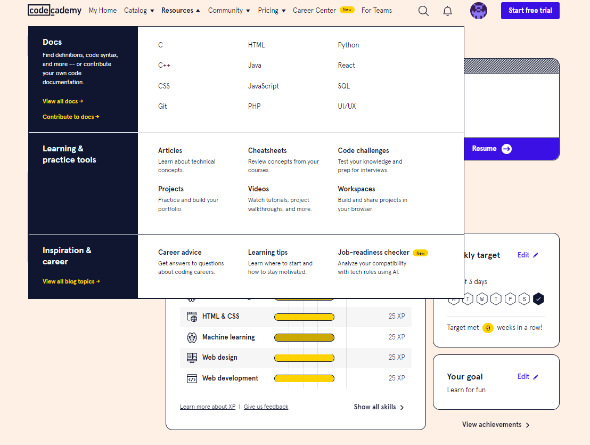Click the Web development code icon
This screenshot has height=445, width=590.
pyautogui.click(x=192, y=378)
